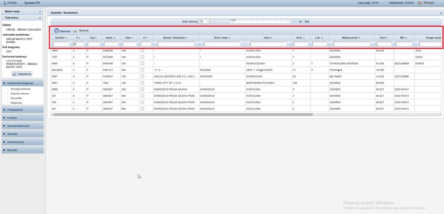Sort by the Typ column arrow
This screenshot has height=214, width=444.
pos(96,38)
